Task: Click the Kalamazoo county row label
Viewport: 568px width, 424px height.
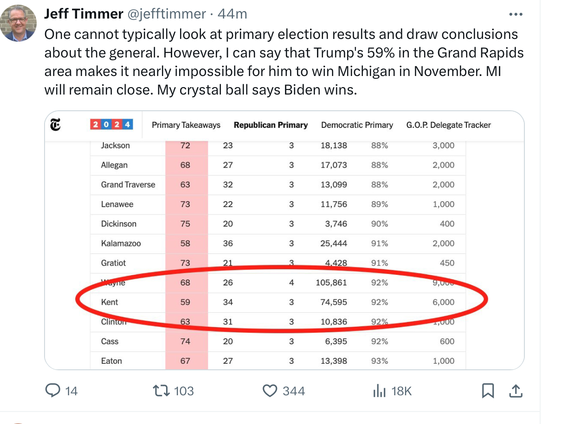Action: [x=121, y=243]
